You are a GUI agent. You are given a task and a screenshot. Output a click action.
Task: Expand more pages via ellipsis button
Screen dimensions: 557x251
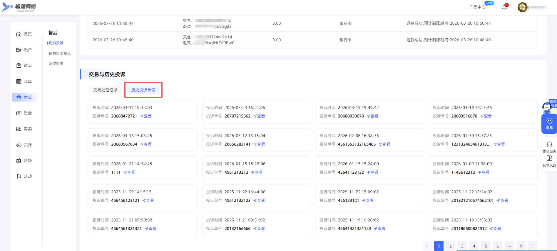click(509, 246)
